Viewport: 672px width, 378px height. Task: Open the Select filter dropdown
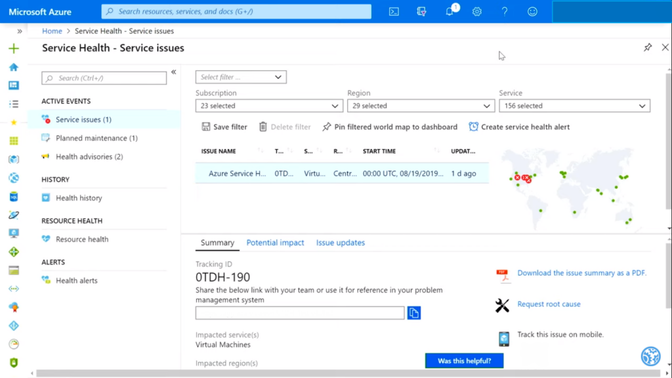[x=240, y=77]
